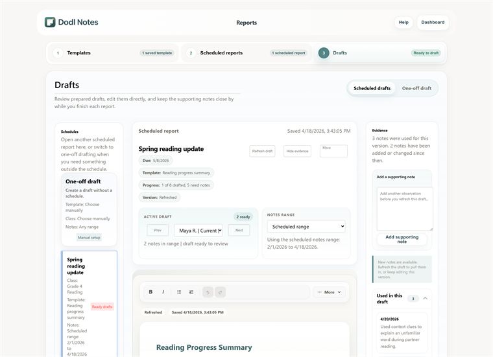Click the Ready to draft badge
The image size is (493, 357).
[426, 52]
